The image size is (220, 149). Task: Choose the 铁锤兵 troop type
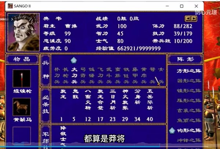coord(126,76)
